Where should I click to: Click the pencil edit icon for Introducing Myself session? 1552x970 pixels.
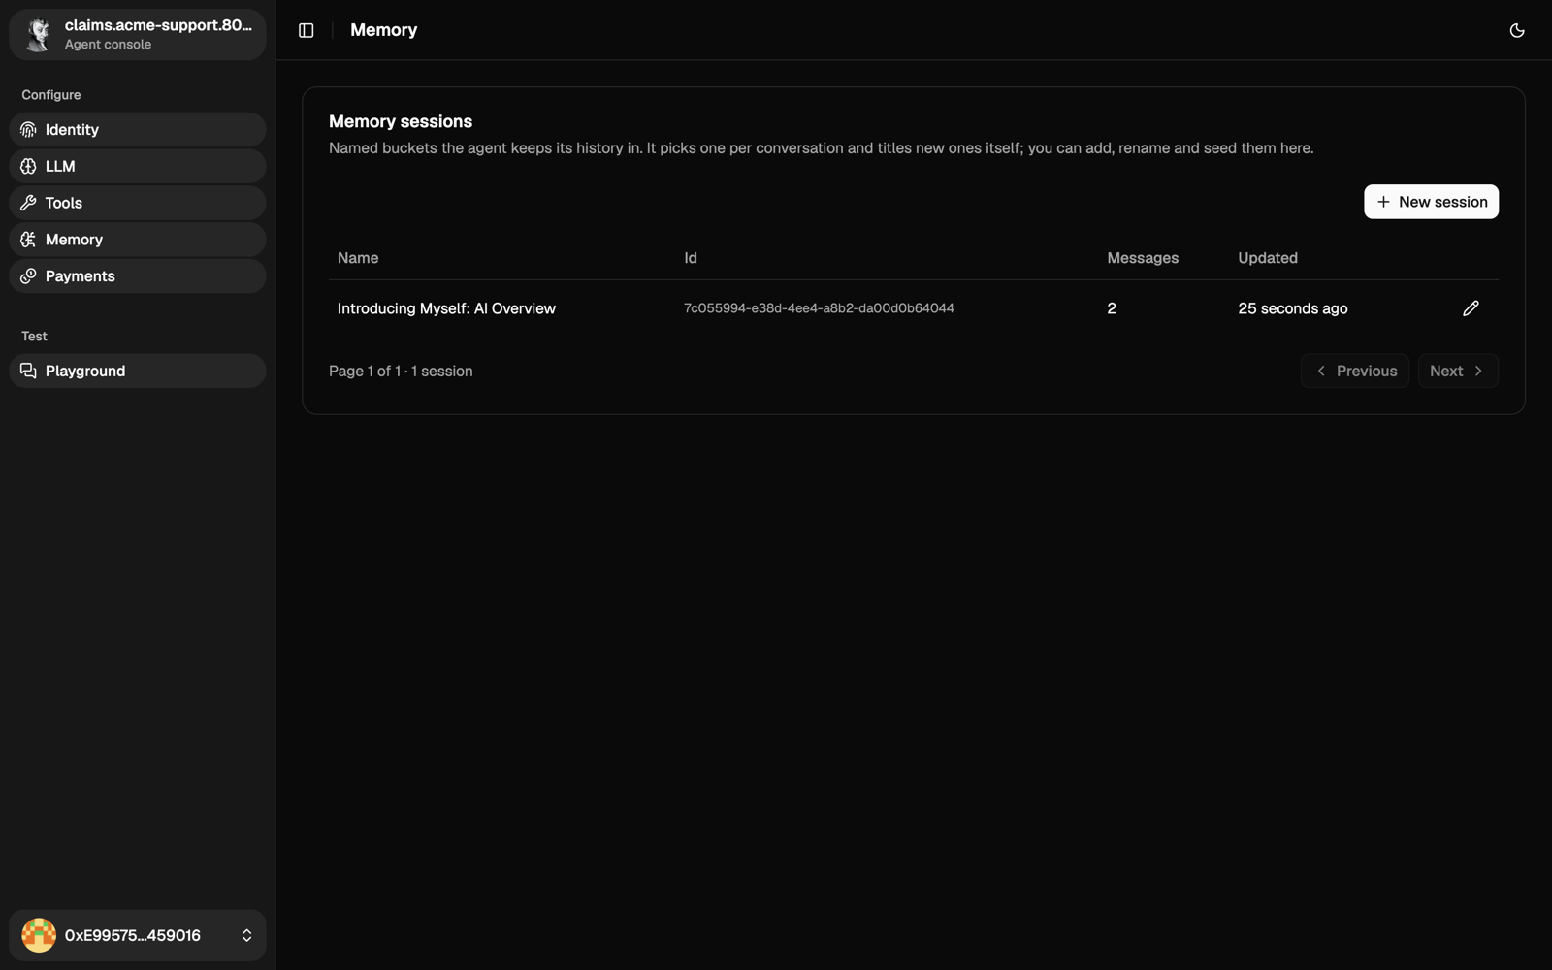point(1471,308)
